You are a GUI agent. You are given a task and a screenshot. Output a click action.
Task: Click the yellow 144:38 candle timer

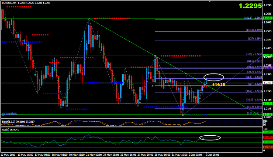[219, 84]
